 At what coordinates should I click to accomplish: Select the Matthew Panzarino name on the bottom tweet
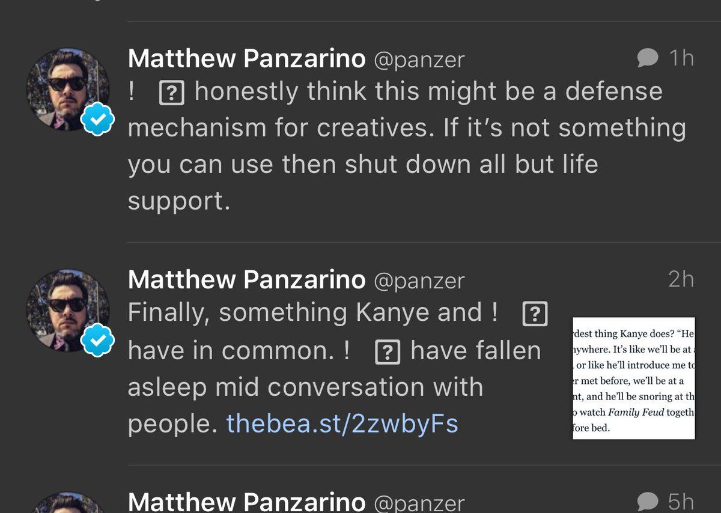pos(246,502)
